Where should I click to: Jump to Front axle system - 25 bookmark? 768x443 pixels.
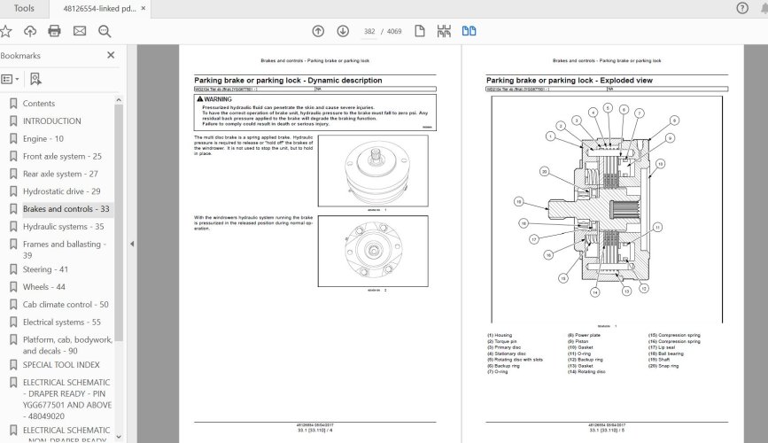(x=62, y=156)
